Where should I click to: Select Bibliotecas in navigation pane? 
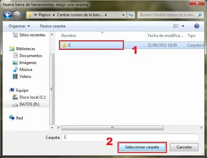click(x=26, y=49)
